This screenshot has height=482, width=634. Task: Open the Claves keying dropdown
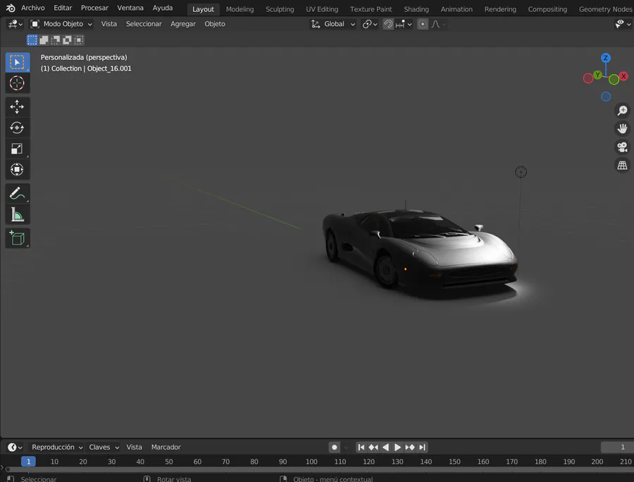click(x=104, y=447)
